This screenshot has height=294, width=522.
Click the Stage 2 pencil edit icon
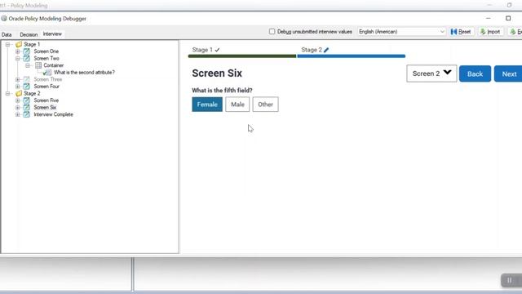pyautogui.click(x=326, y=50)
